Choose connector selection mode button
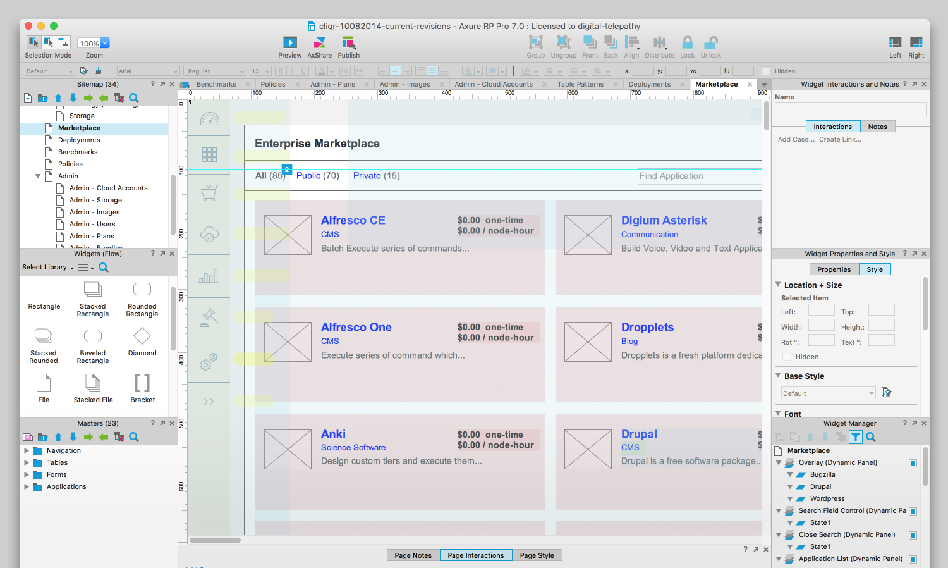This screenshot has height=568, width=948. tap(63, 42)
